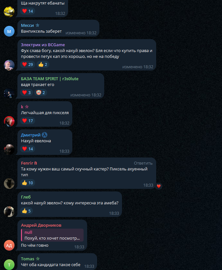Image resolution: width=222 pixels, height=270 pixels.
Task: Toggle thumbs-up reaction with 5 on Глеб's message
Action: (x=26, y=211)
